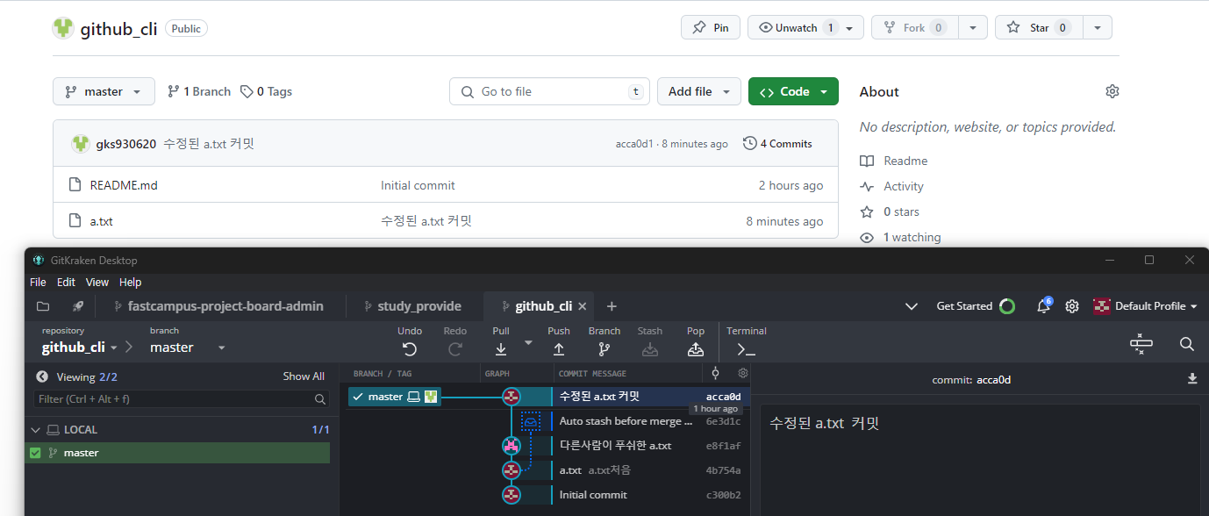
Task: Open the Help menu in GitKraken
Action: (x=130, y=283)
